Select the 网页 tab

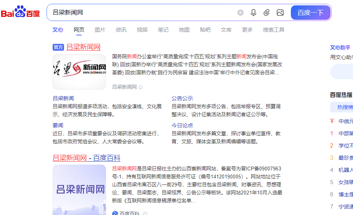click(79, 30)
